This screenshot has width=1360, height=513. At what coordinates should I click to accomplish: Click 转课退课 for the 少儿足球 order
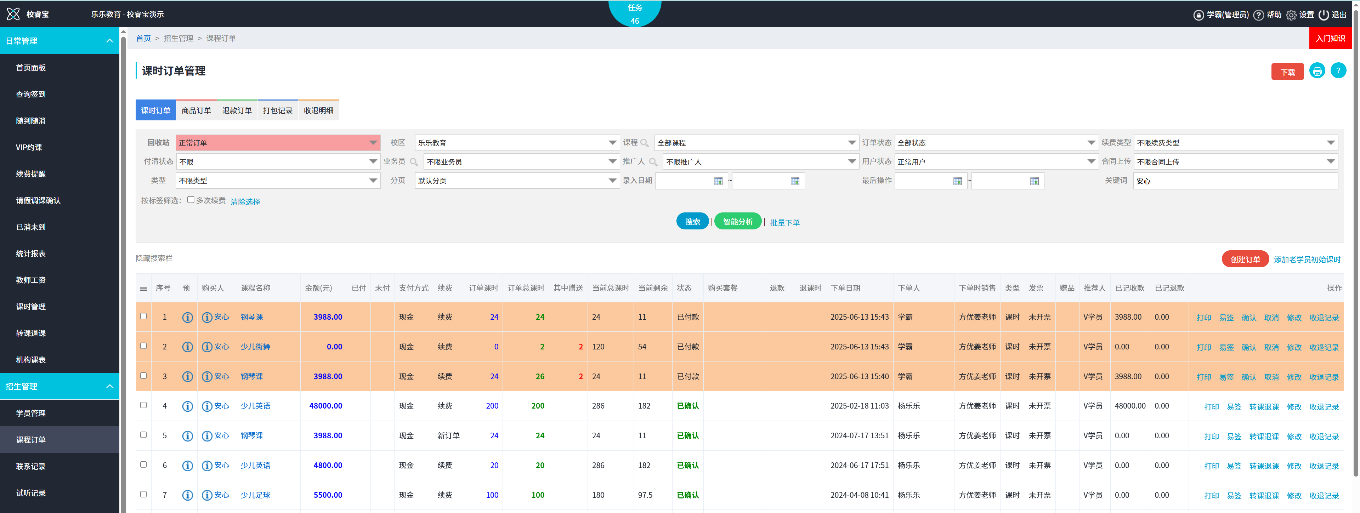click(x=1264, y=496)
